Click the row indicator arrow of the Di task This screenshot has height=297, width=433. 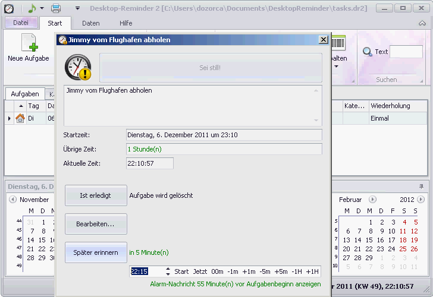(x=10, y=118)
